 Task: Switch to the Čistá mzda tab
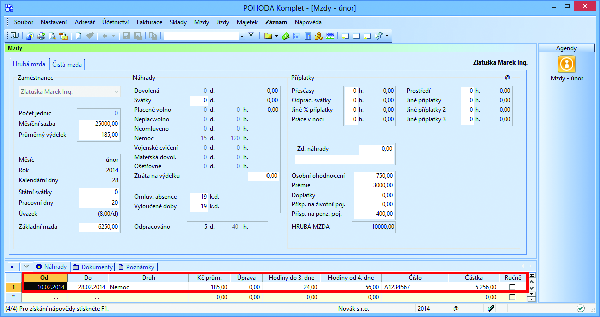pos(67,65)
